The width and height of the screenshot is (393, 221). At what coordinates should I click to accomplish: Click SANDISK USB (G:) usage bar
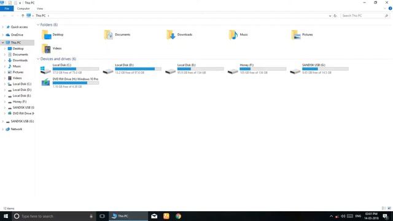pyautogui.click(x=325, y=69)
